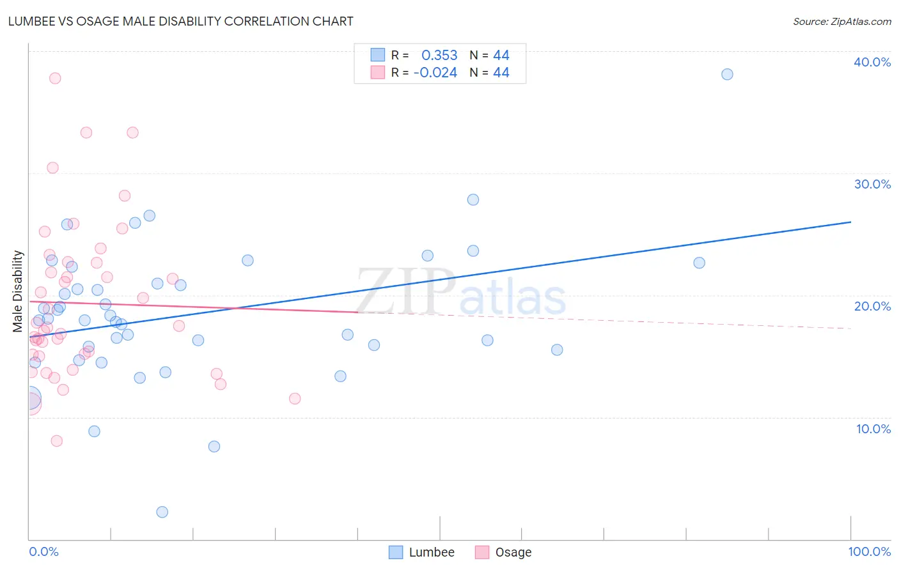Select the Lumbee legend label
Image resolution: width=899 pixels, height=570 pixels.
pos(432,552)
